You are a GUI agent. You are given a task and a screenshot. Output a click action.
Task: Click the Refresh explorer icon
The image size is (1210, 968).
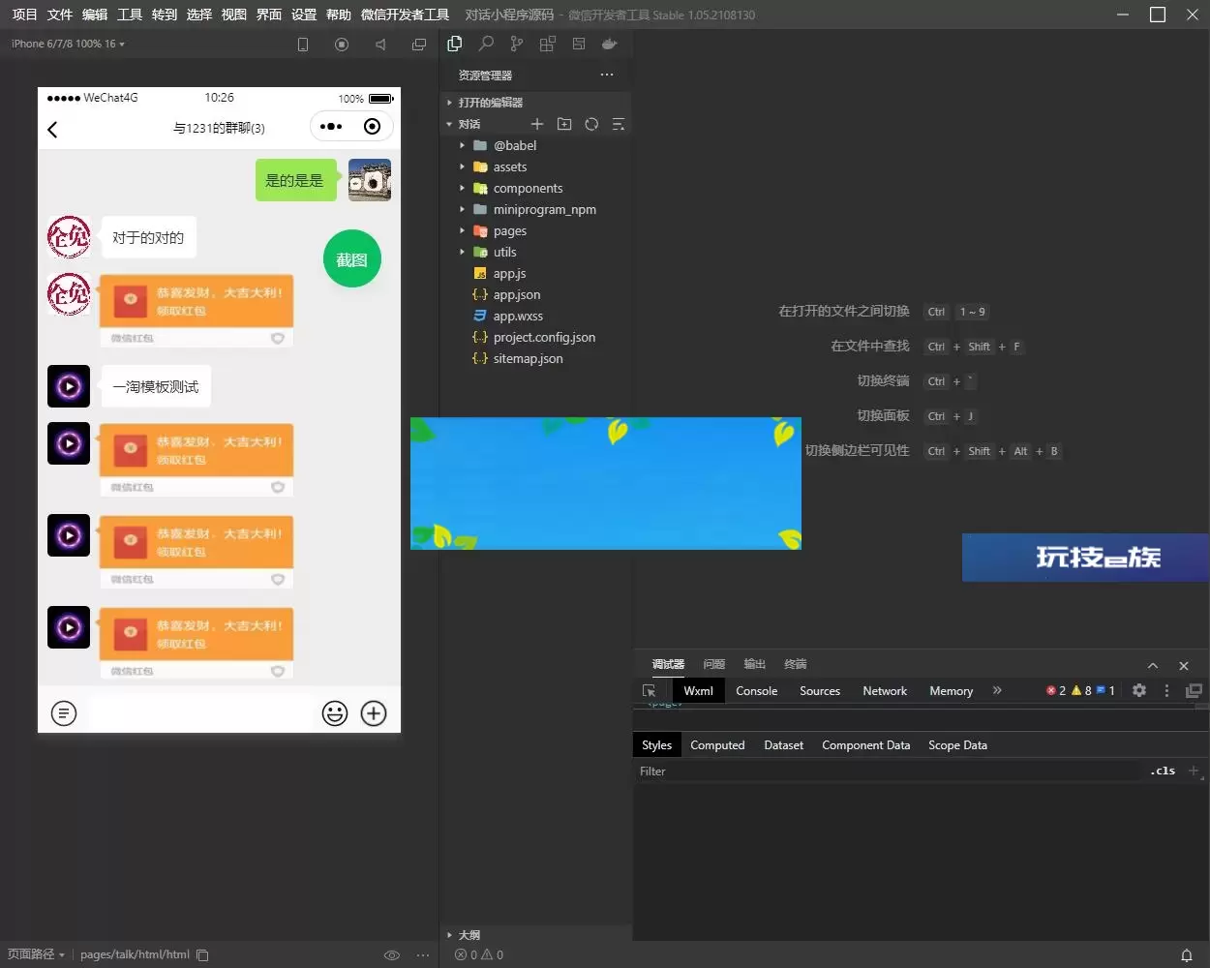(591, 124)
